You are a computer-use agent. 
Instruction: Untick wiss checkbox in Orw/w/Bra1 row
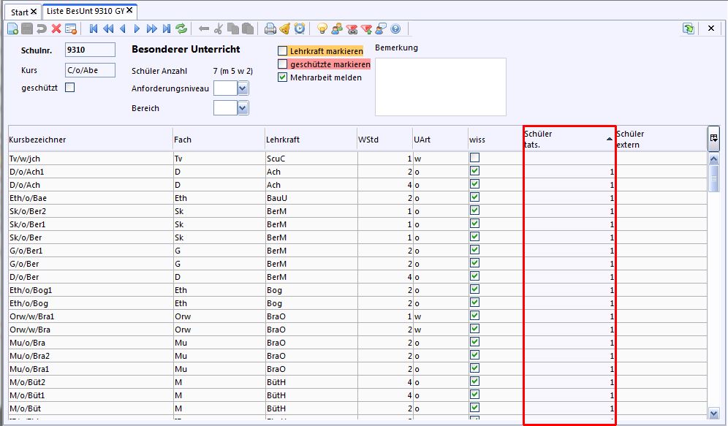pos(474,316)
